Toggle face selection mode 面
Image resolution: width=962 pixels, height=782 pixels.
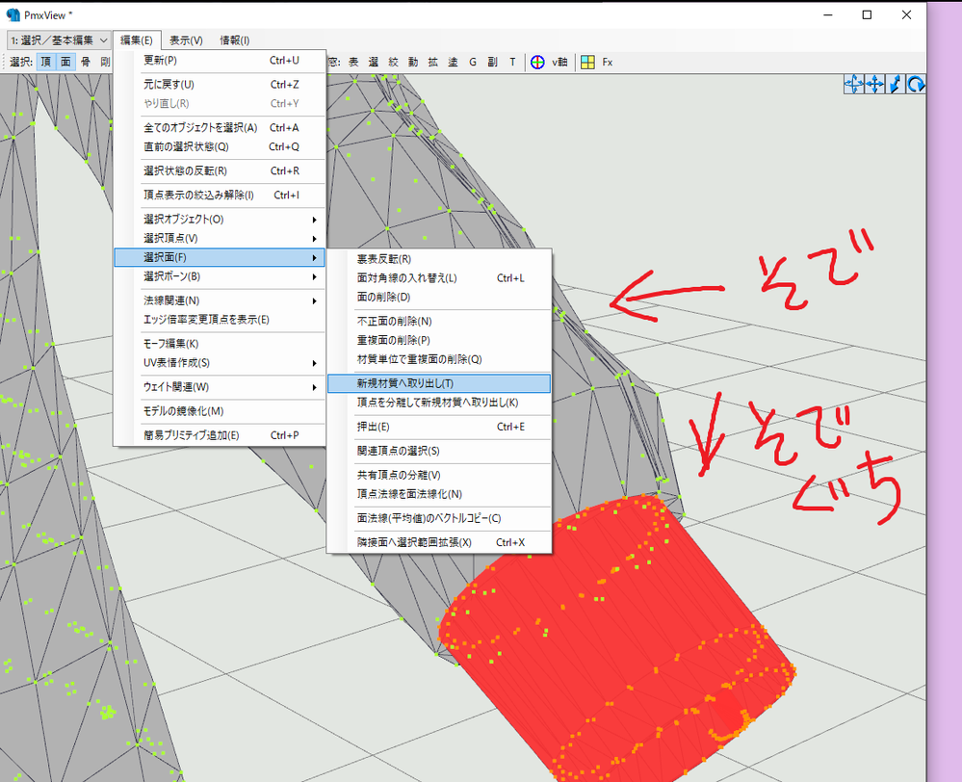pos(65,62)
